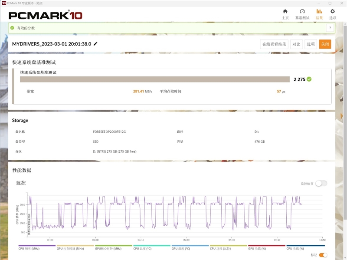Click the 07:30 time axis label
This screenshot has width=347, height=260.
[232, 240]
